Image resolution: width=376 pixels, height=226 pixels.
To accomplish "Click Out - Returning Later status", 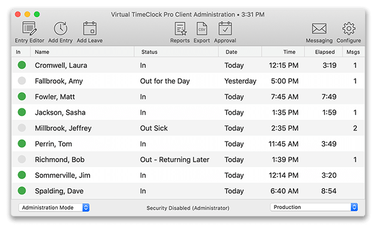I will coord(175,160).
